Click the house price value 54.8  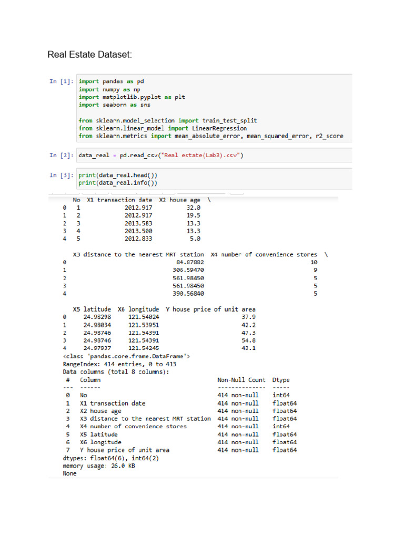pos(248,340)
